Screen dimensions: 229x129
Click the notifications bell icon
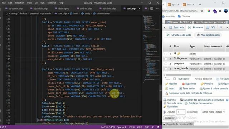click(x=158, y=127)
